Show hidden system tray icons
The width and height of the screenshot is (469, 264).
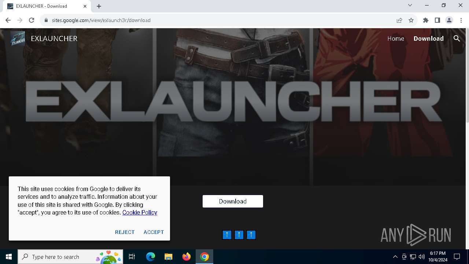point(395,257)
